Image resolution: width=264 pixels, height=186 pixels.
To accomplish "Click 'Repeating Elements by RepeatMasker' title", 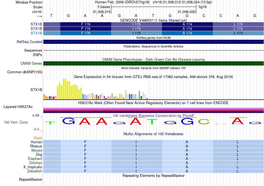I will click(153, 175).
